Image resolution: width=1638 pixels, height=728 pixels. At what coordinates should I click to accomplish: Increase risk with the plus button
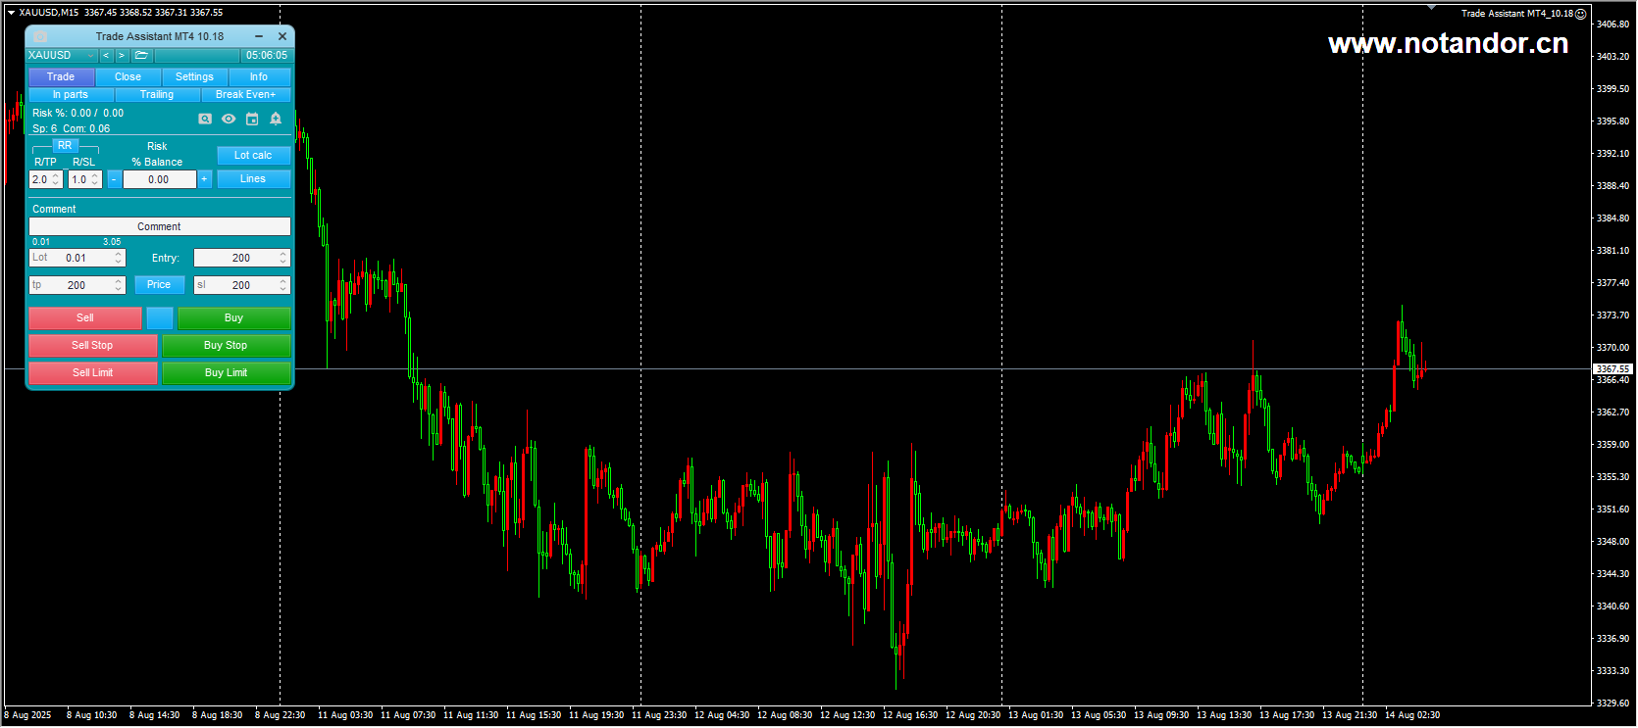pos(204,179)
